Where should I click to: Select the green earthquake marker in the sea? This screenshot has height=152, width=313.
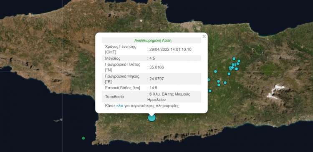pos(83,138)
